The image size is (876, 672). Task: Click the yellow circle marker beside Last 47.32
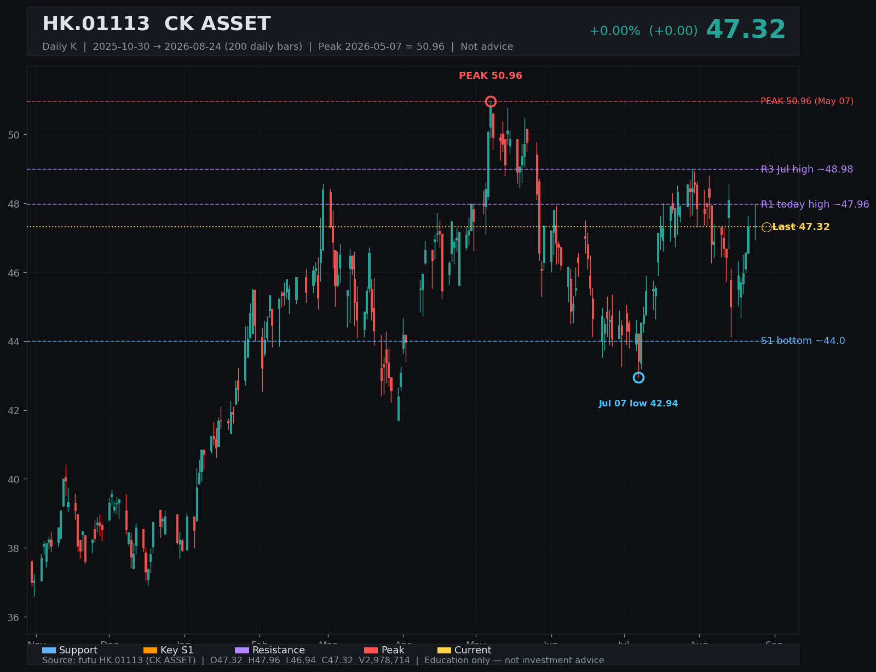click(x=766, y=227)
